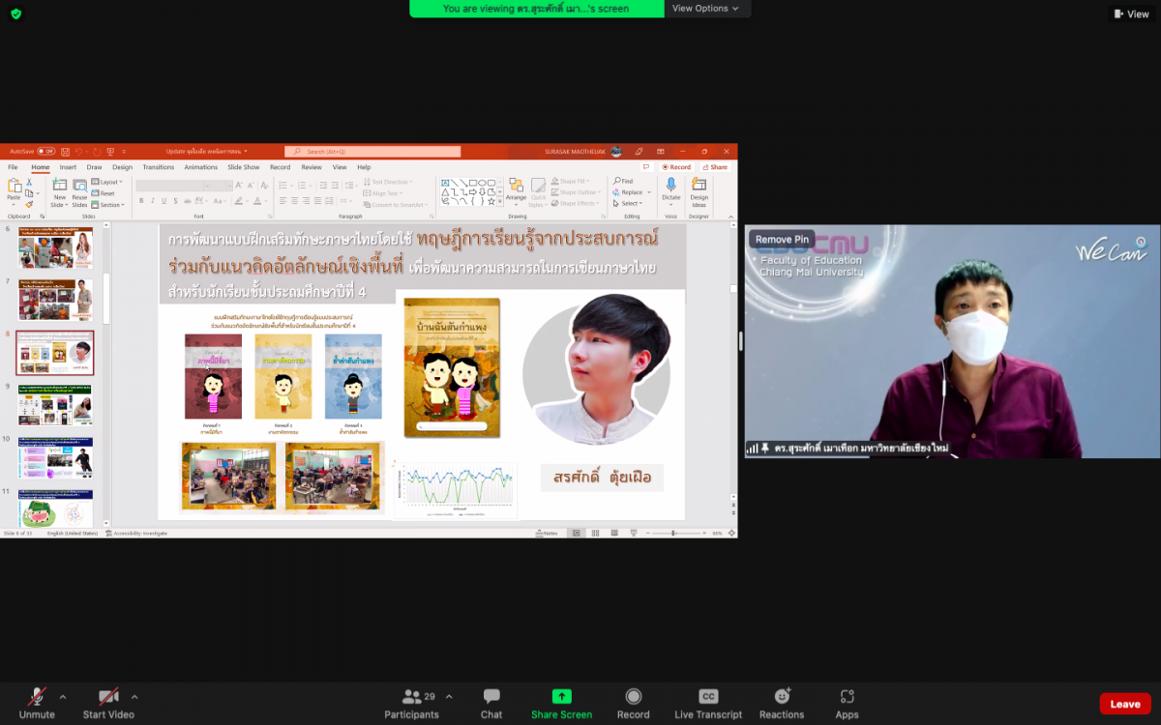Select slide 7 thumbnail

55,300
